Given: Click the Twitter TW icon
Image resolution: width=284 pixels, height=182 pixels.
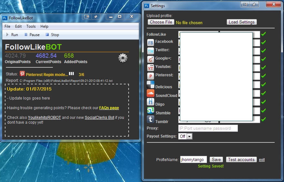Looking at the screenshot, I should coord(151,51).
